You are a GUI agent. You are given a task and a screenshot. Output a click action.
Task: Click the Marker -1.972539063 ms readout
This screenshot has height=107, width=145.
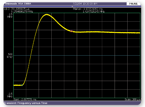(x=88, y=9)
